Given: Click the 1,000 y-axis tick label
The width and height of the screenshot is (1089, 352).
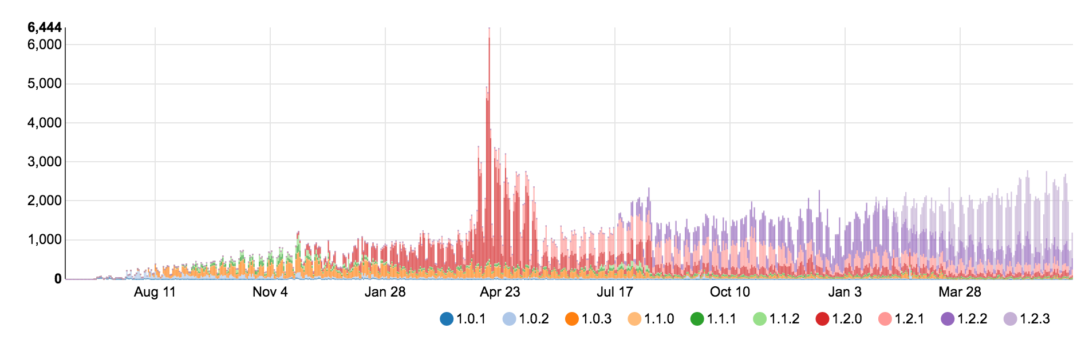Looking at the screenshot, I should [x=44, y=240].
